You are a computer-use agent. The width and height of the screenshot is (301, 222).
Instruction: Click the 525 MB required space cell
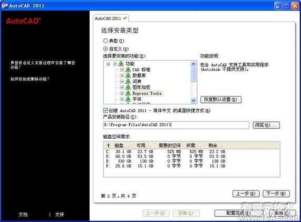[x=174, y=151]
